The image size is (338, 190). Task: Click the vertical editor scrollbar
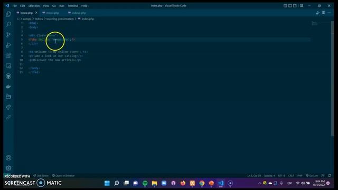point(332,79)
